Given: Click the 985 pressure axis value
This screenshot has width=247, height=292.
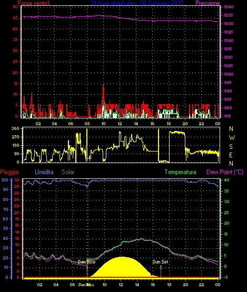Looking at the screenshot, I should (x=228, y=99).
